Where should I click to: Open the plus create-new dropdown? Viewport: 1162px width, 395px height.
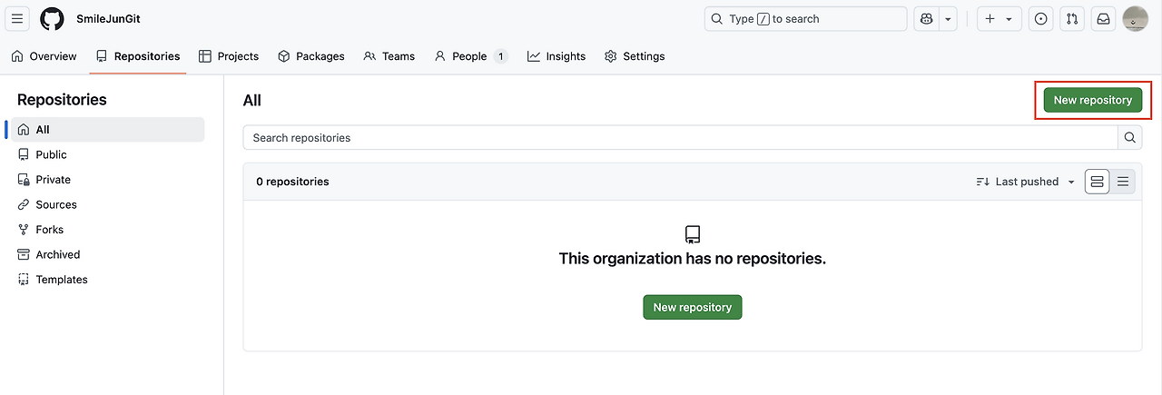[x=999, y=19]
